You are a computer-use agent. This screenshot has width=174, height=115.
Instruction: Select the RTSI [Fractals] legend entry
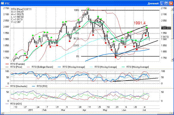(17, 64)
